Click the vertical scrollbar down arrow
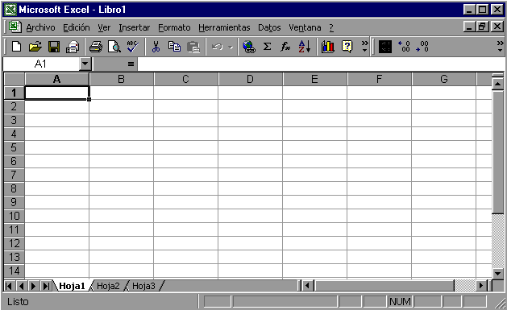507x310 pixels. 497,274
